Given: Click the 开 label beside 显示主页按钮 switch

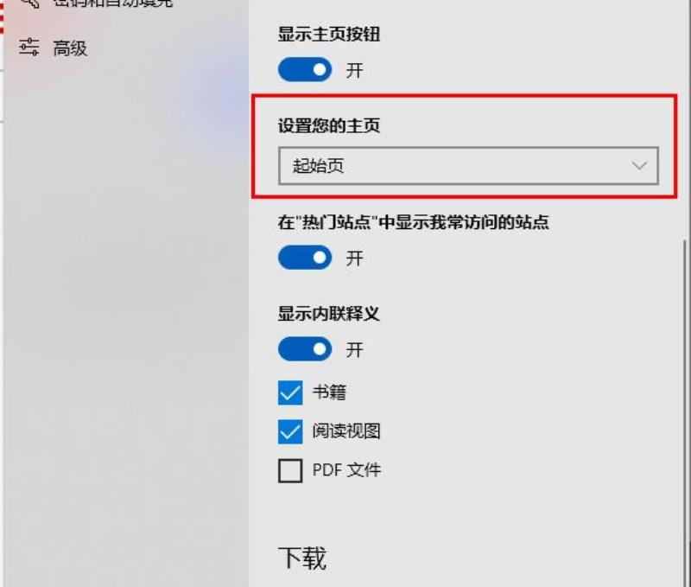Looking at the screenshot, I should [x=355, y=70].
